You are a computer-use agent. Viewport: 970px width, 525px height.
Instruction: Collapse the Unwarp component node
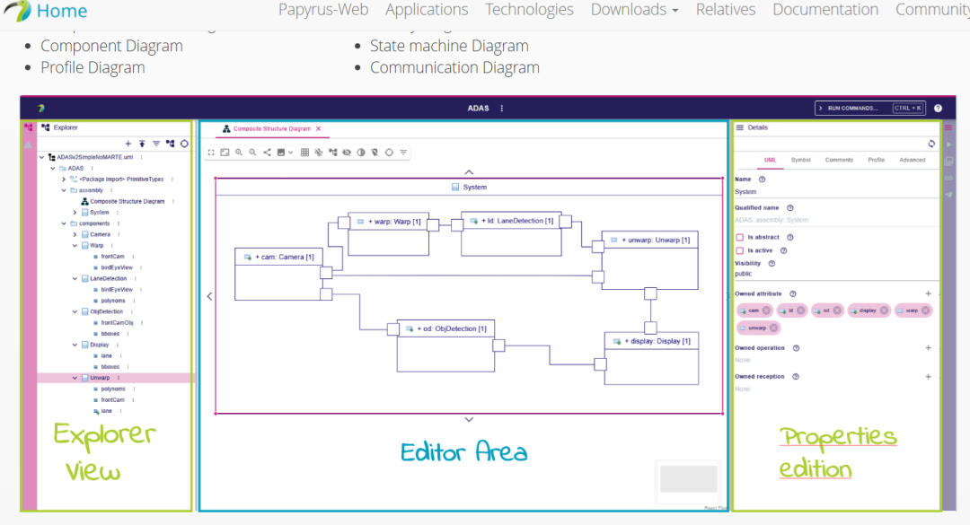75,378
